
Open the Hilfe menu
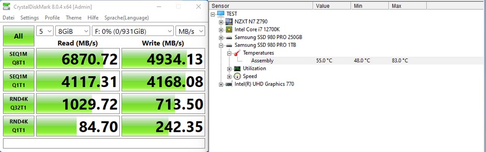[x=93, y=18]
